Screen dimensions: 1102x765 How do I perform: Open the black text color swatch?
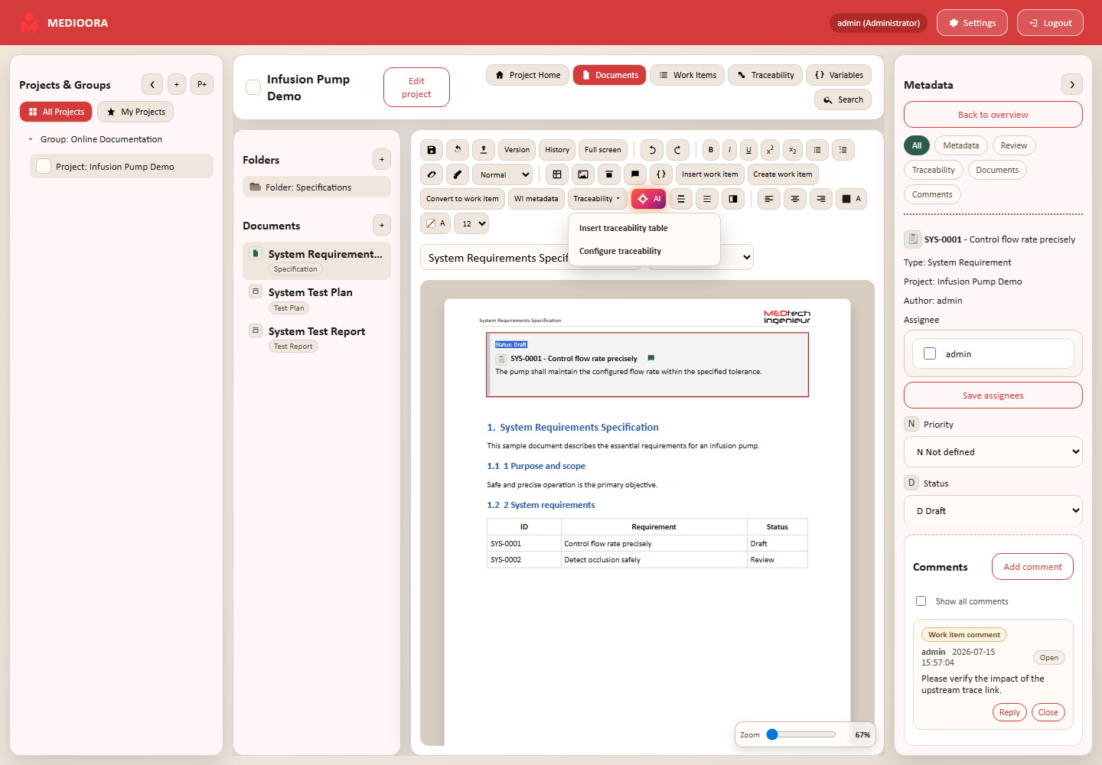click(x=851, y=199)
